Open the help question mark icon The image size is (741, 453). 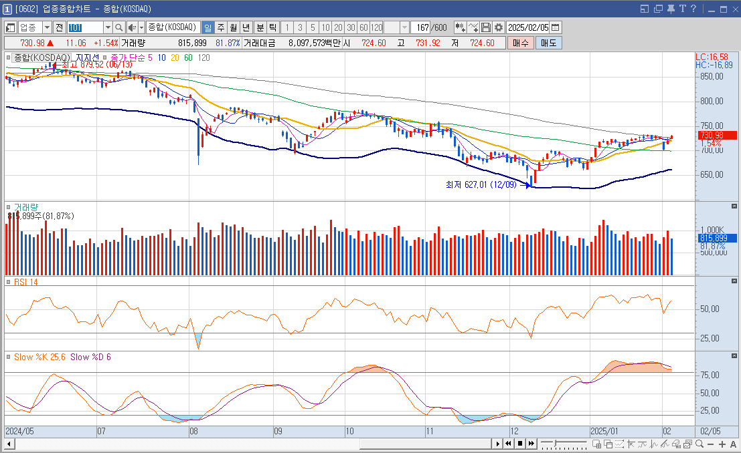[x=693, y=9]
